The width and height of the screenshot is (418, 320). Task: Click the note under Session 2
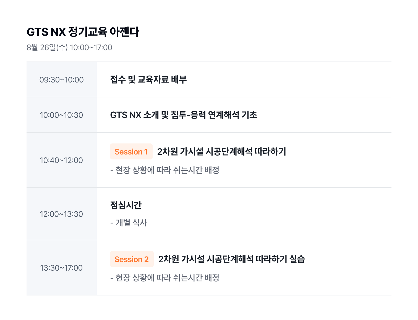coord(165,278)
